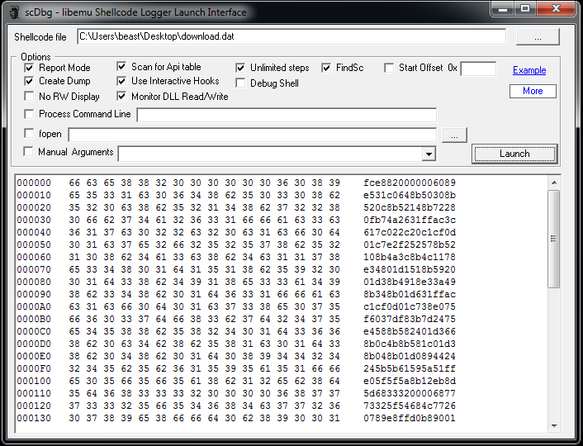
Task: Toggle Monitor DLL Read/Write checkbox
Action: tap(121, 97)
